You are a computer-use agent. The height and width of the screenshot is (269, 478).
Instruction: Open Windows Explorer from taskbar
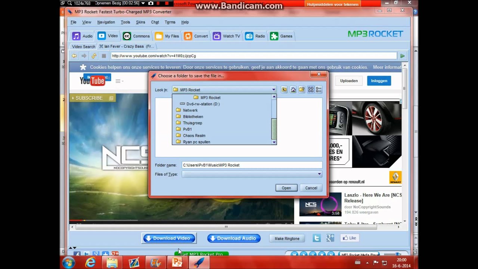coord(112,263)
